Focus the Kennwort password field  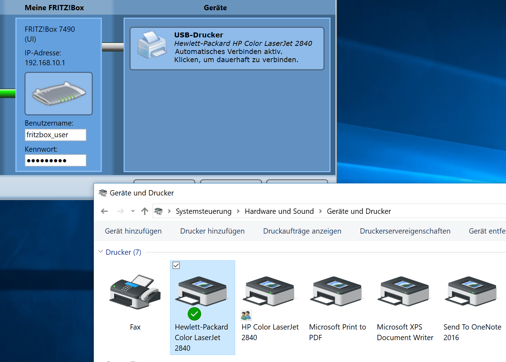[x=55, y=161]
